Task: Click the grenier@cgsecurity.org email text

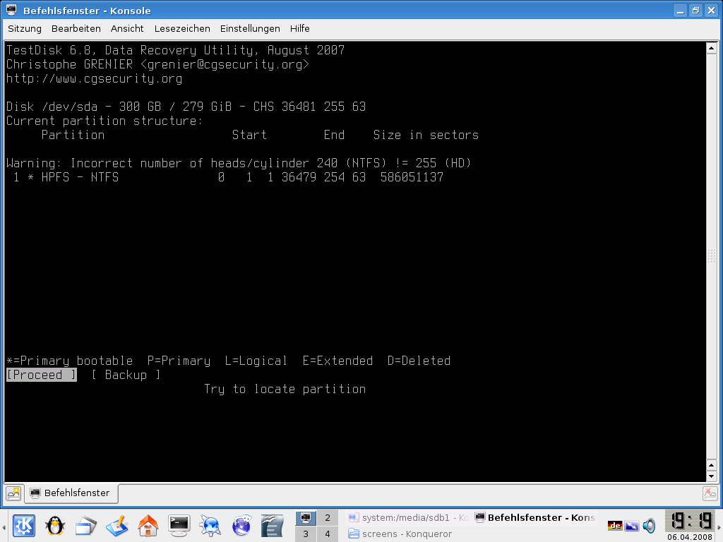Action: pos(225,64)
